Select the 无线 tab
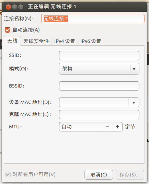This screenshot has height=184, width=149. (x=12, y=41)
